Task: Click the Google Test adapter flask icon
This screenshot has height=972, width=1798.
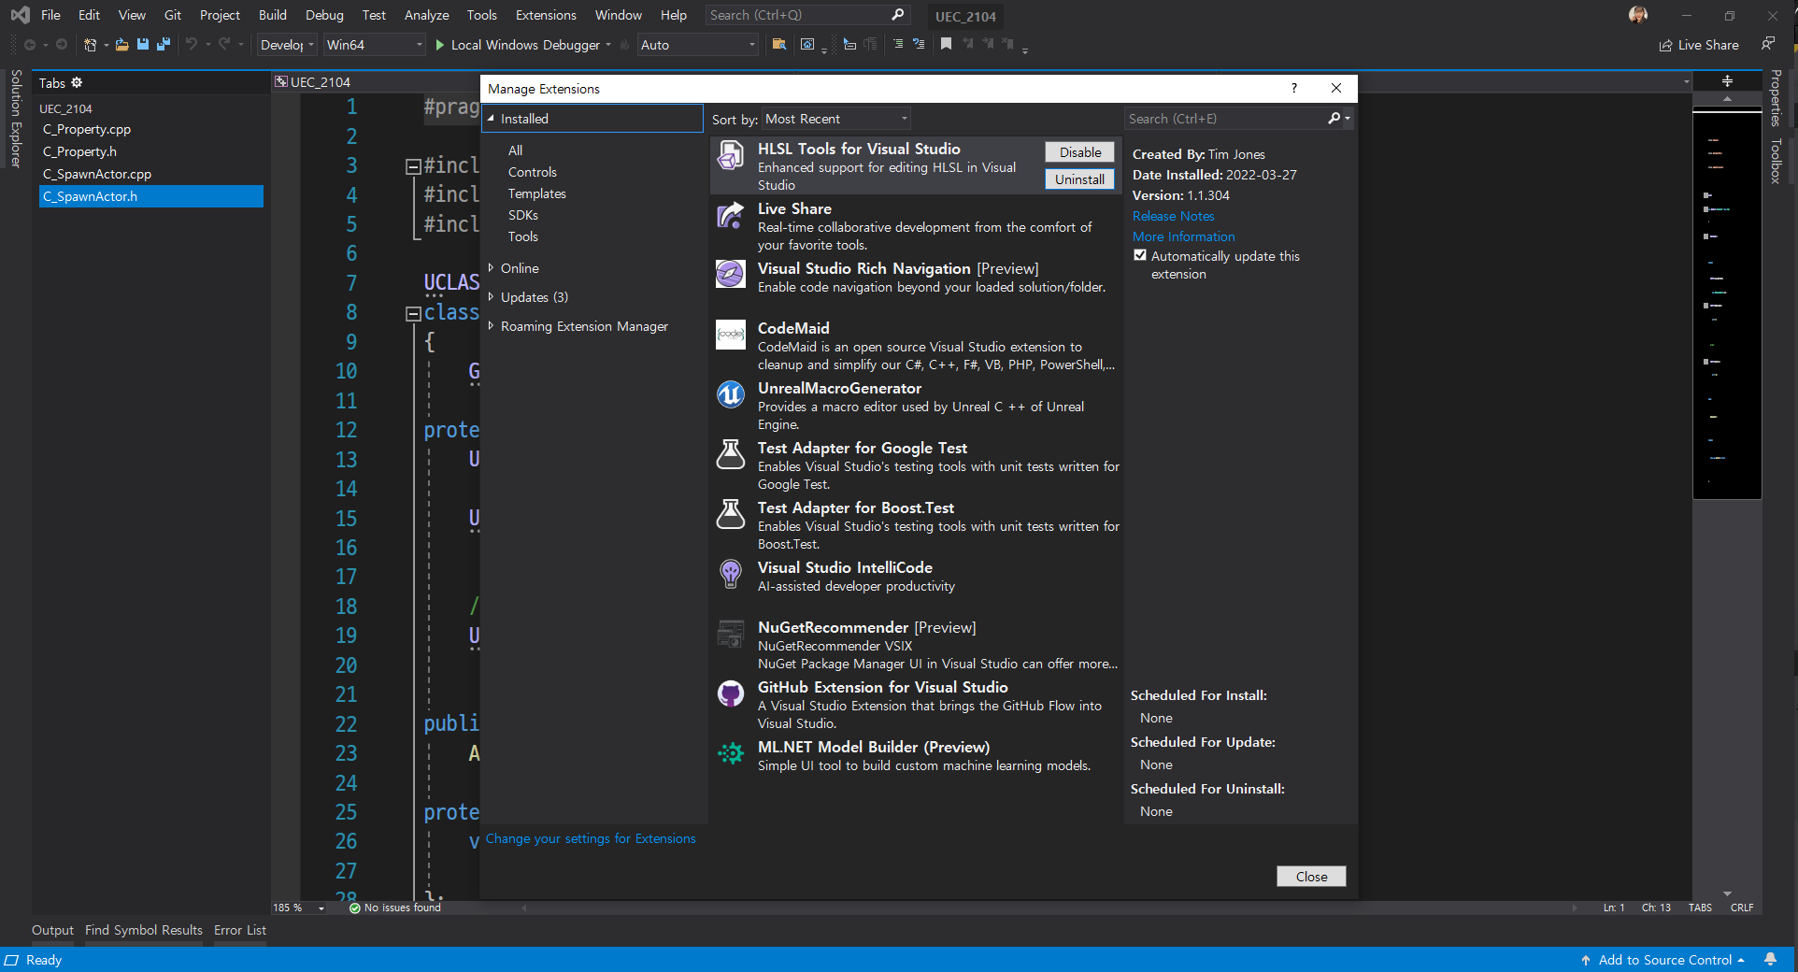Action: (x=731, y=454)
